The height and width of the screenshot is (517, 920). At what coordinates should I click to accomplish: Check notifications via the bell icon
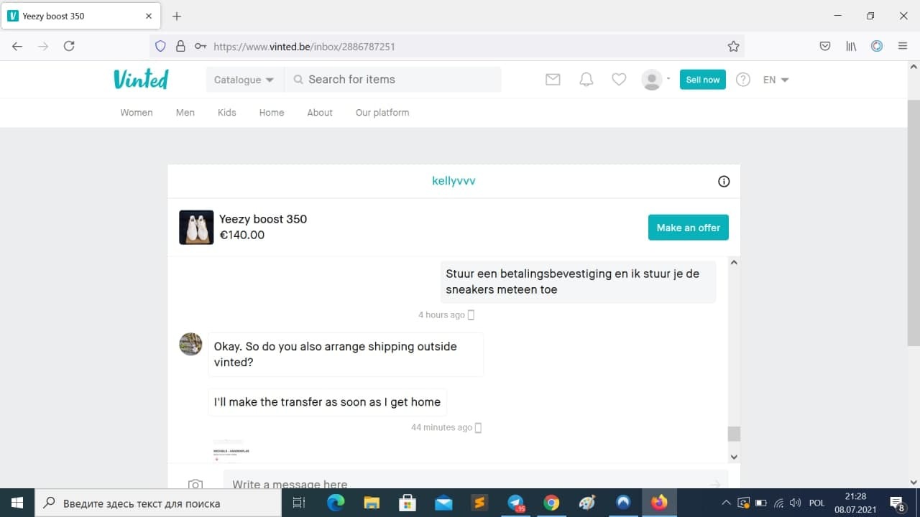586,80
